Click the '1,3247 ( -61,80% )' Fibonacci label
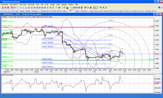Image resolution: width=163 pixels, height=98 pixels. click(x=48, y=39)
